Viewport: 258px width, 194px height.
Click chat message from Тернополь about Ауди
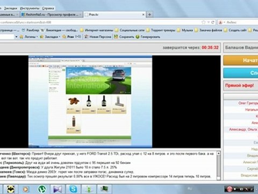pos(66,163)
